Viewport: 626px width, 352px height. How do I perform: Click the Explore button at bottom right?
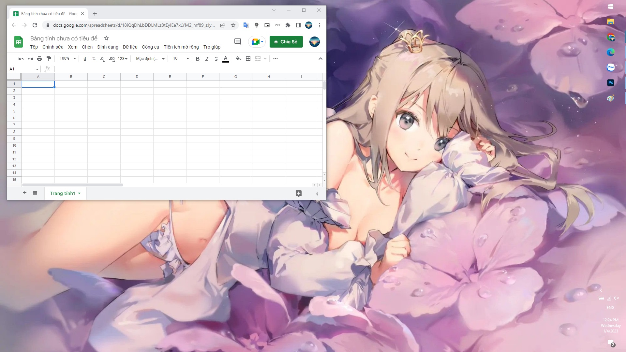click(x=299, y=194)
